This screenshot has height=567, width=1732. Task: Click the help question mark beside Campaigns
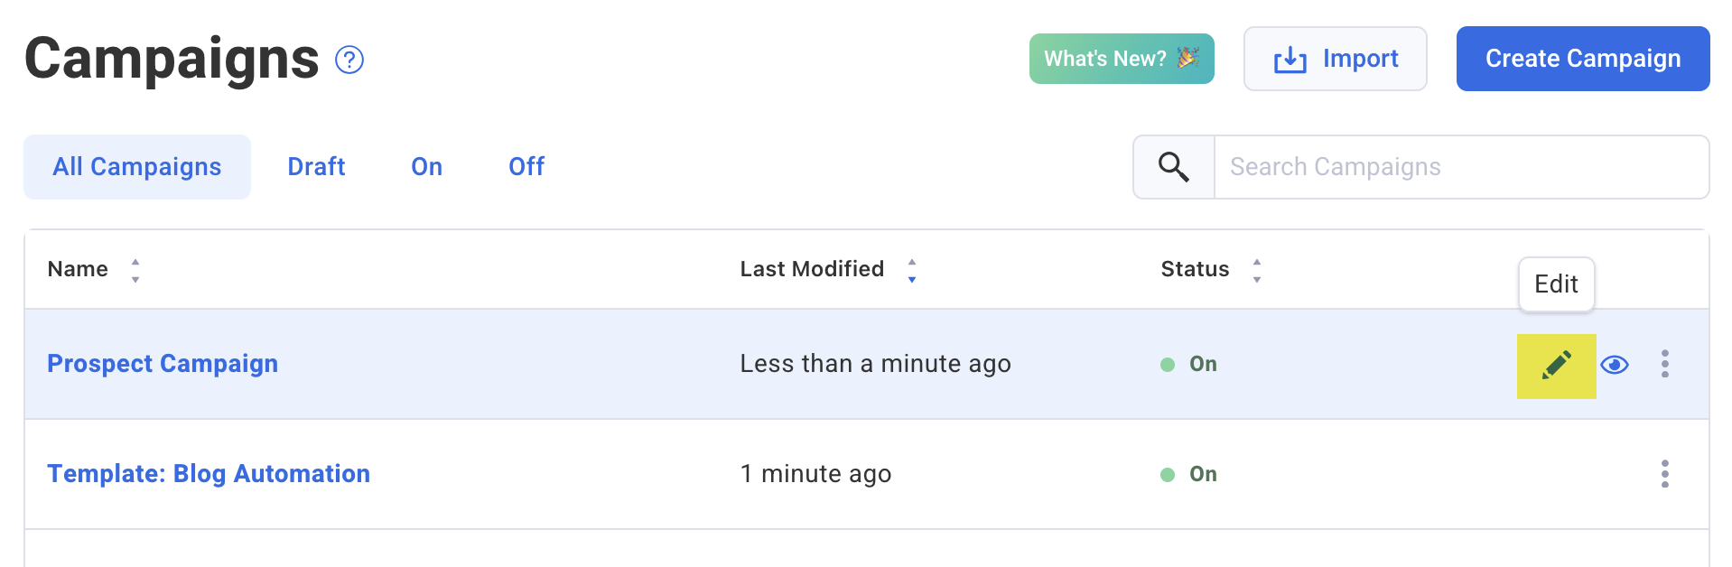(x=349, y=60)
